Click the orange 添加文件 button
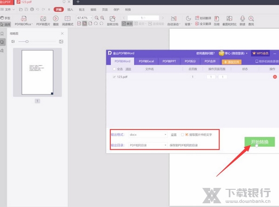This screenshot has width=279, height=207. (232, 62)
